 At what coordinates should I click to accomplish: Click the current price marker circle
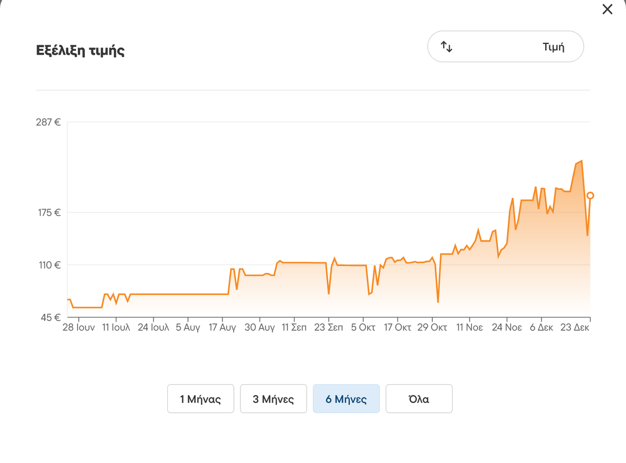[x=590, y=196]
